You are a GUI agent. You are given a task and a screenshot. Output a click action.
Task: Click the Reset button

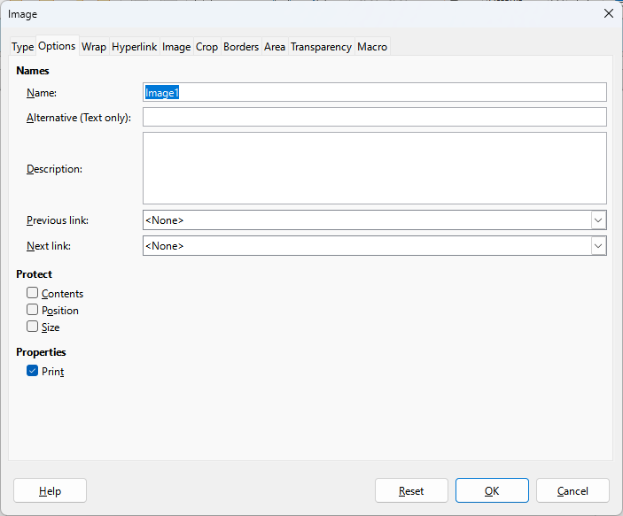(x=411, y=490)
